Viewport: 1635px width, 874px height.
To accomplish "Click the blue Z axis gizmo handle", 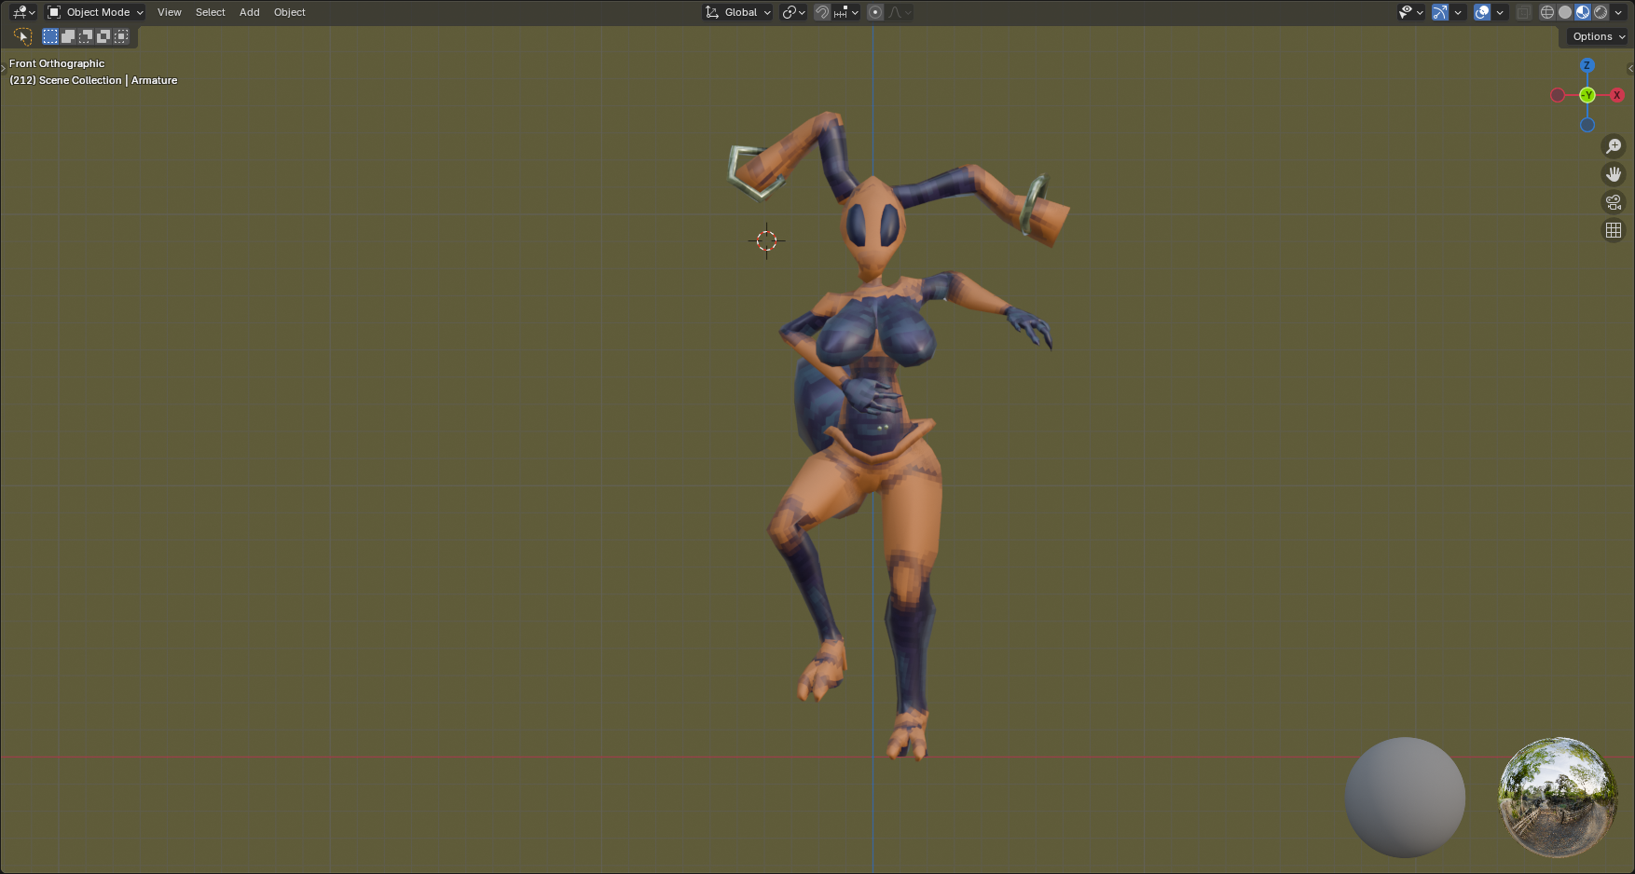I will point(1587,65).
